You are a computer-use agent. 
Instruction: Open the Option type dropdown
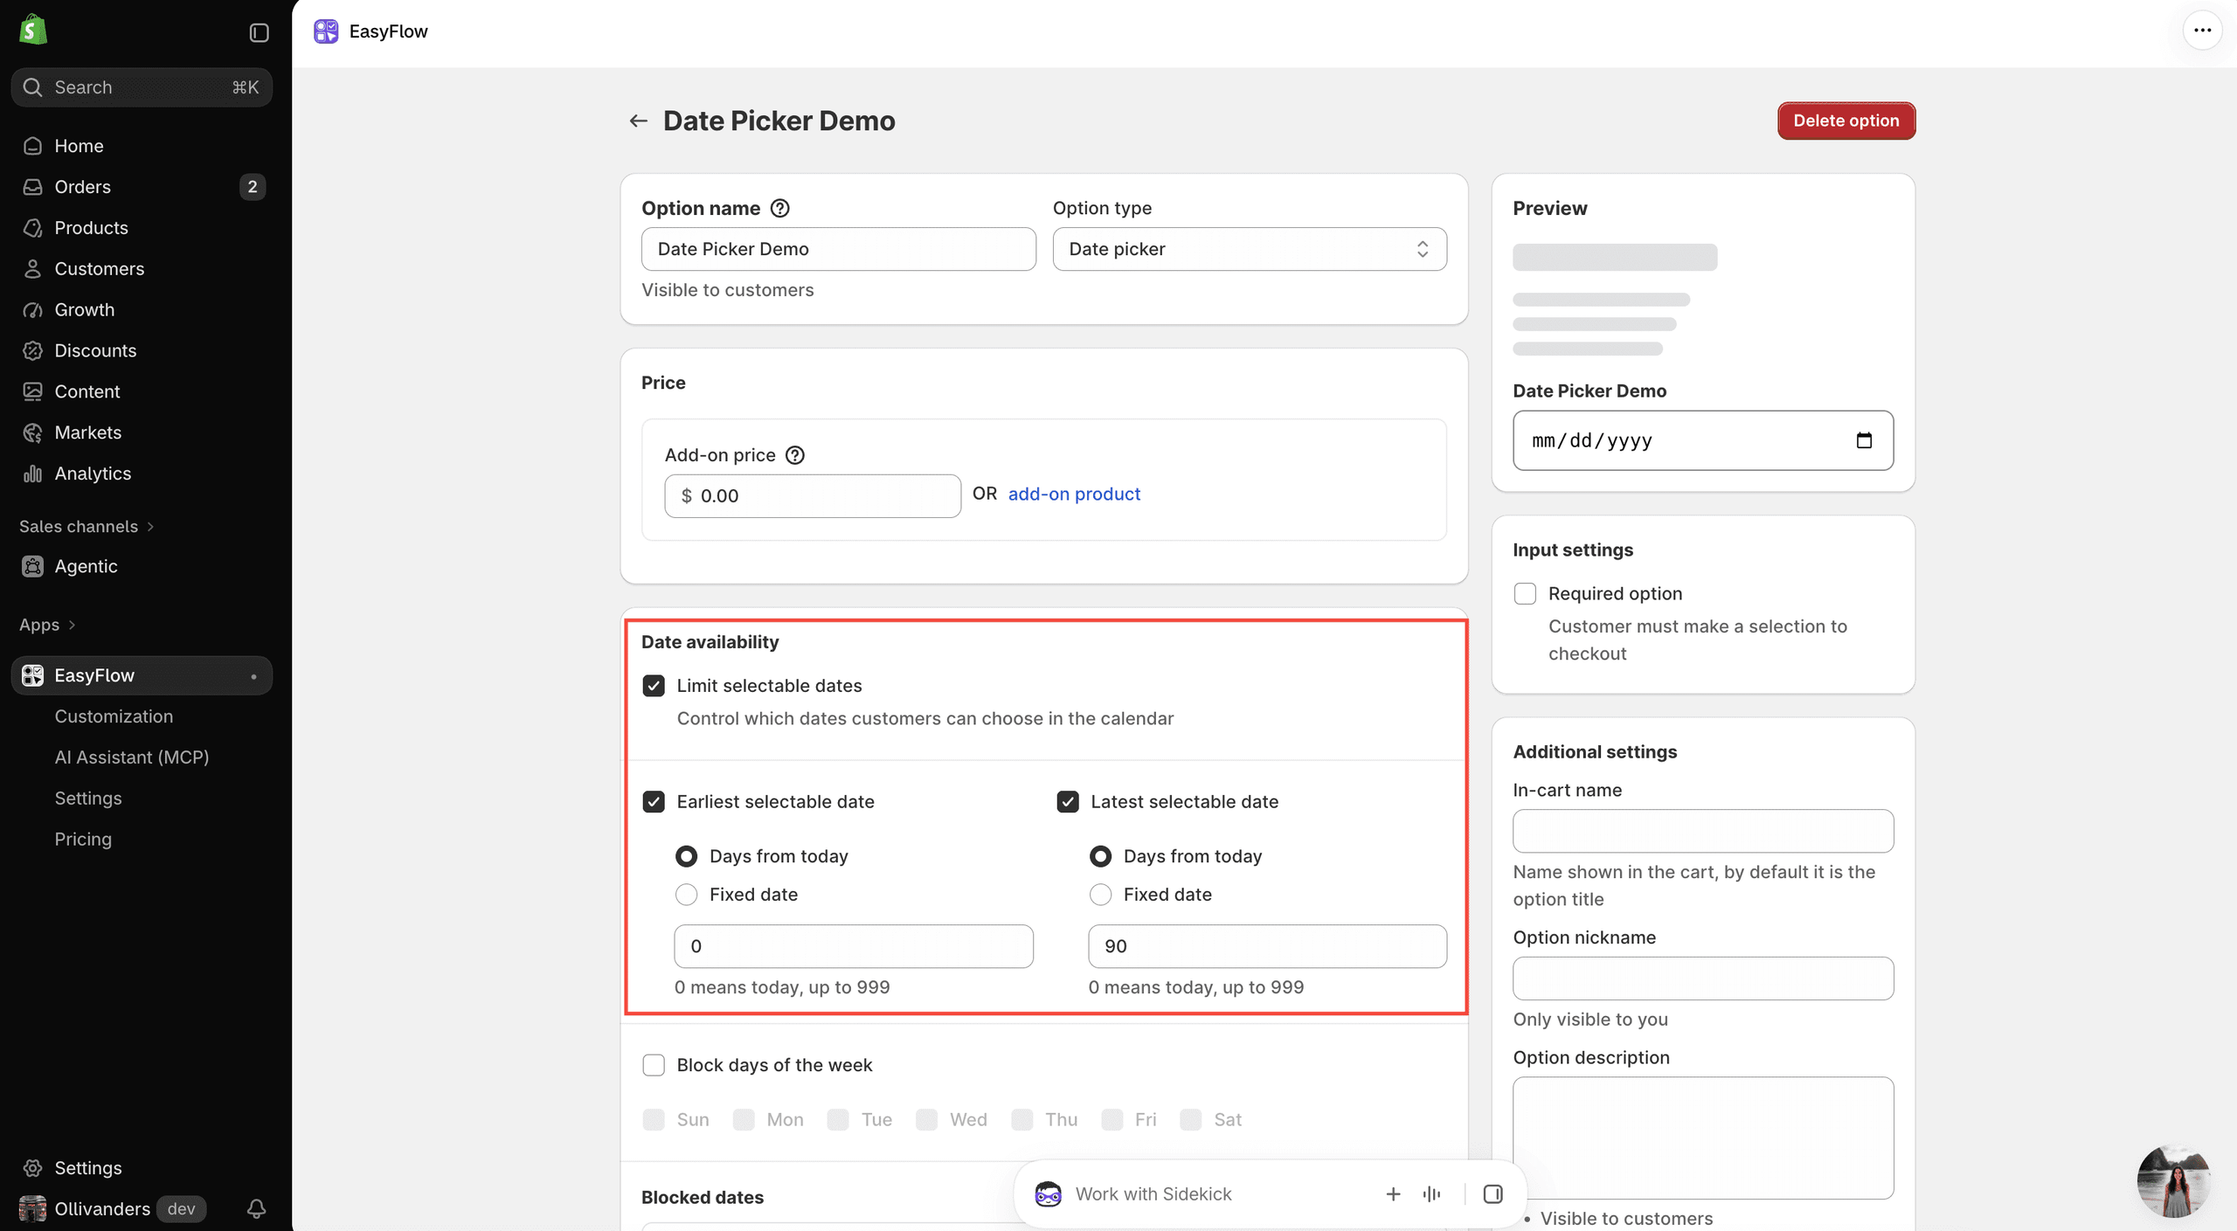(x=1250, y=249)
